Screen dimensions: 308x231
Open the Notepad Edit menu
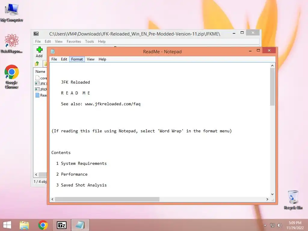coord(64,59)
